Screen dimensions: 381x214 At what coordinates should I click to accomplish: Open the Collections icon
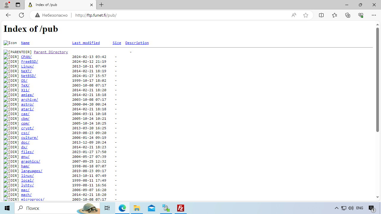[347, 15]
